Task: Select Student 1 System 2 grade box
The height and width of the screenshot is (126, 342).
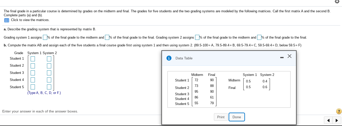Action: pyautogui.click(x=49, y=59)
